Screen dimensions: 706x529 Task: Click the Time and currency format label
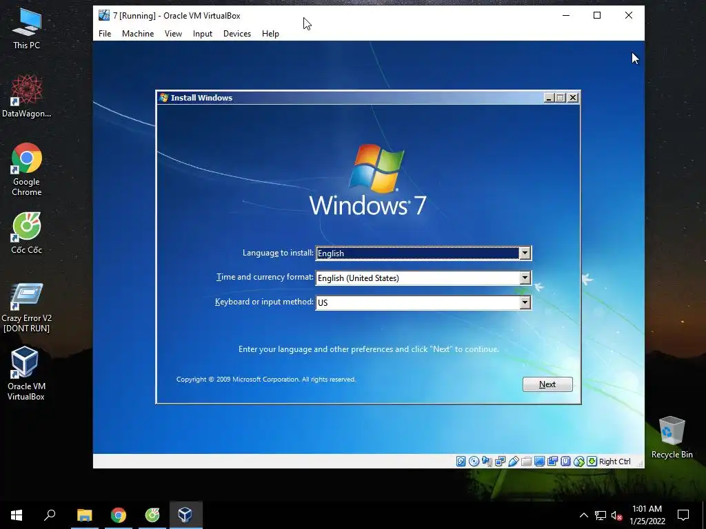click(x=265, y=277)
